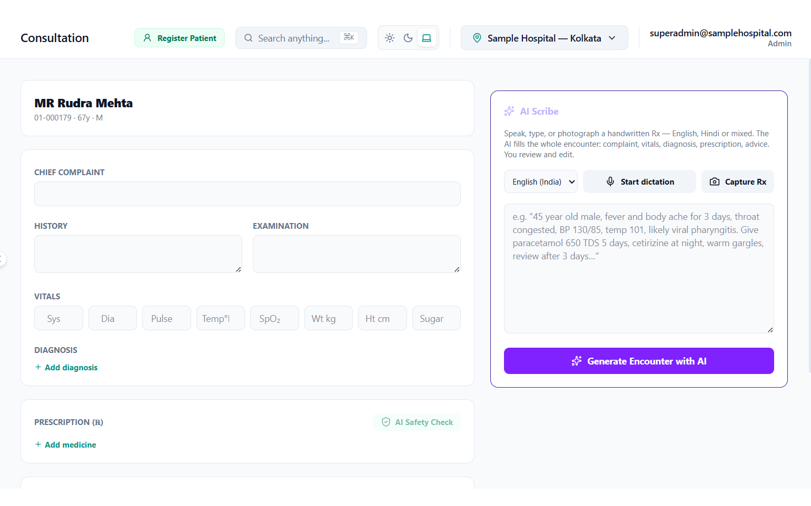Click the search magnifier icon
The width and height of the screenshot is (811, 506).
249,38
